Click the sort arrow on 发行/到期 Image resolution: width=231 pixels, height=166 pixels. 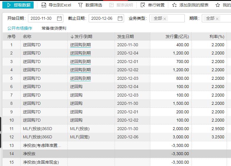[72, 36]
